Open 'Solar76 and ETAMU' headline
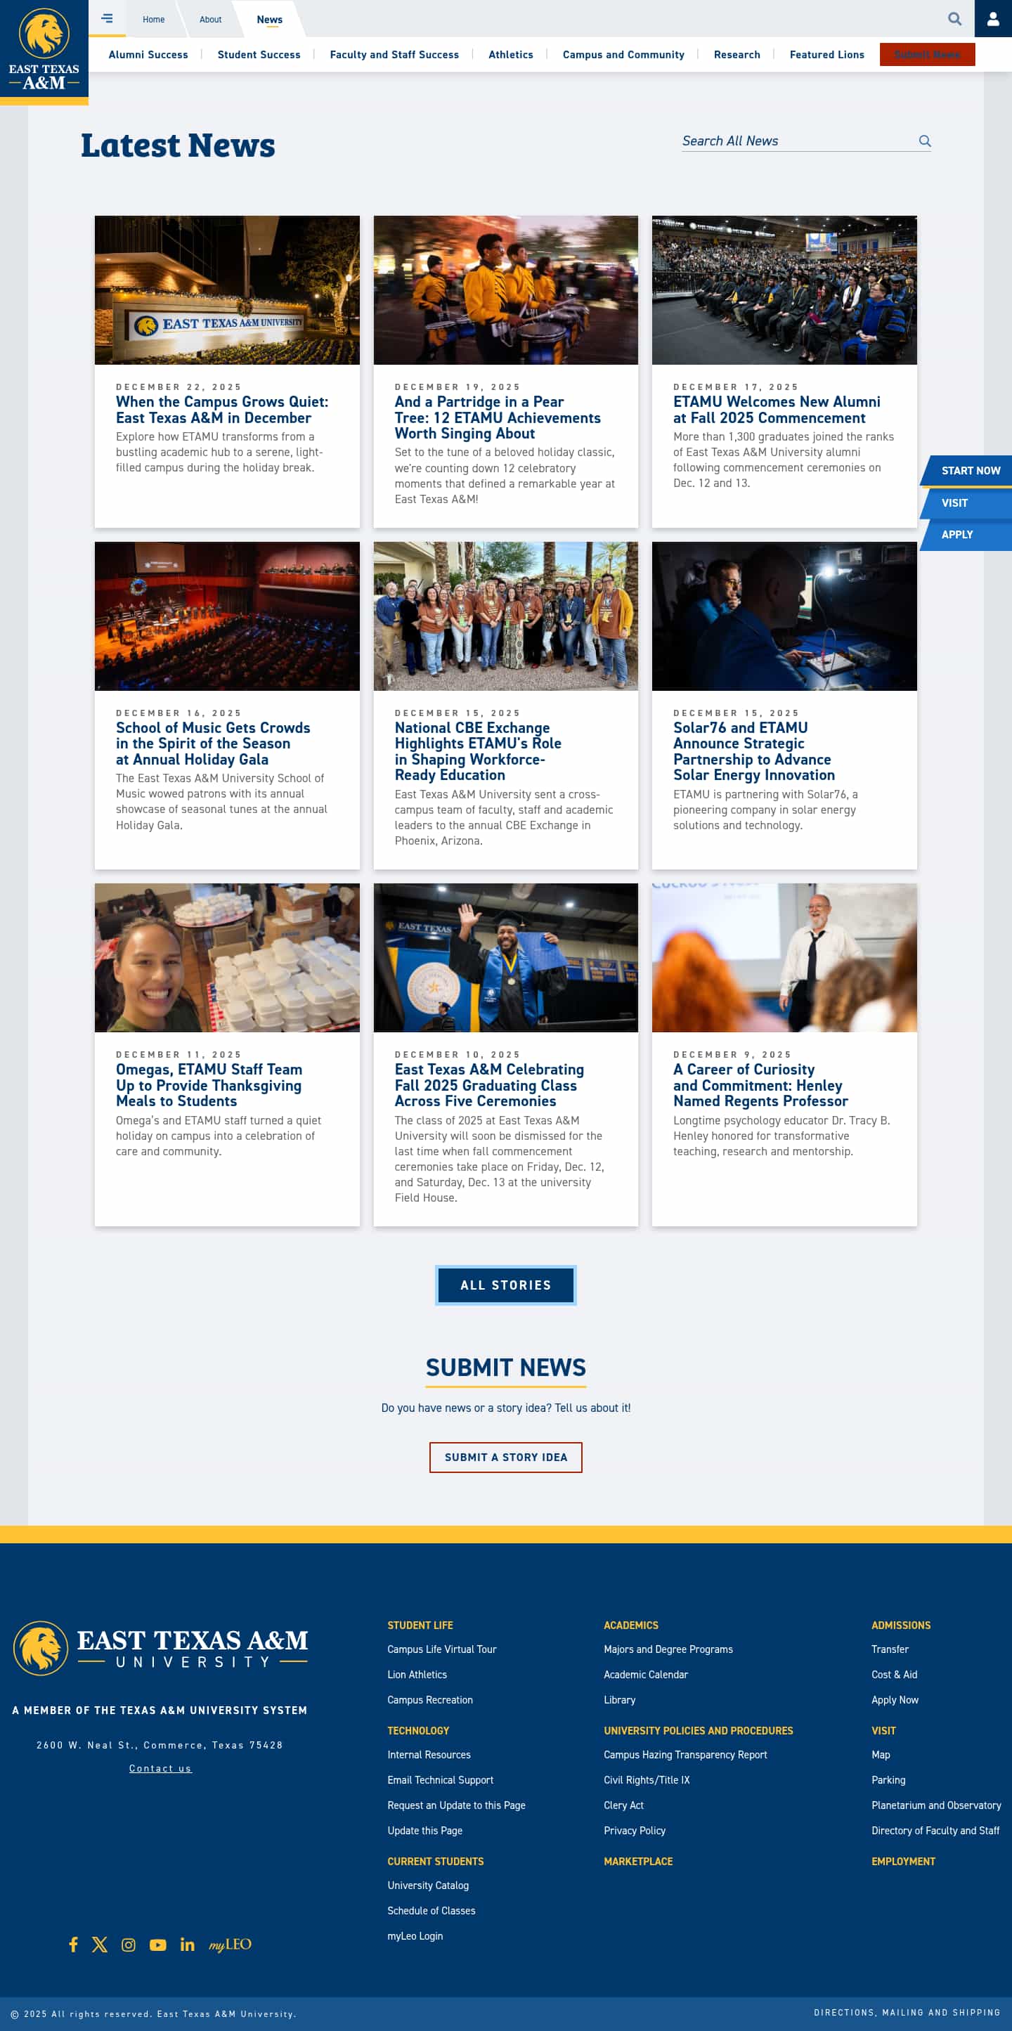This screenshot has width=1012, height=2031. (x=753, y=751)
